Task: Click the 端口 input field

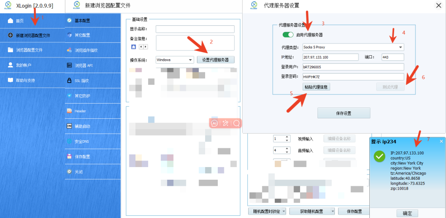Action: click(393, 57)
